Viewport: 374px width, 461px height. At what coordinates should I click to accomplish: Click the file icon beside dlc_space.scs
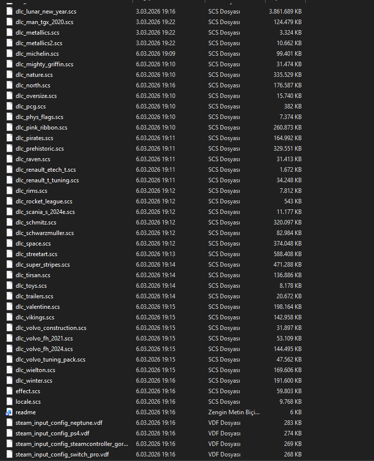coord(10,244)
